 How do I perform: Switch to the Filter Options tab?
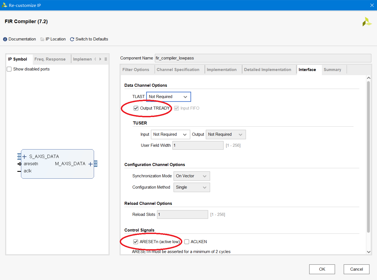click(x=136, y=70)
